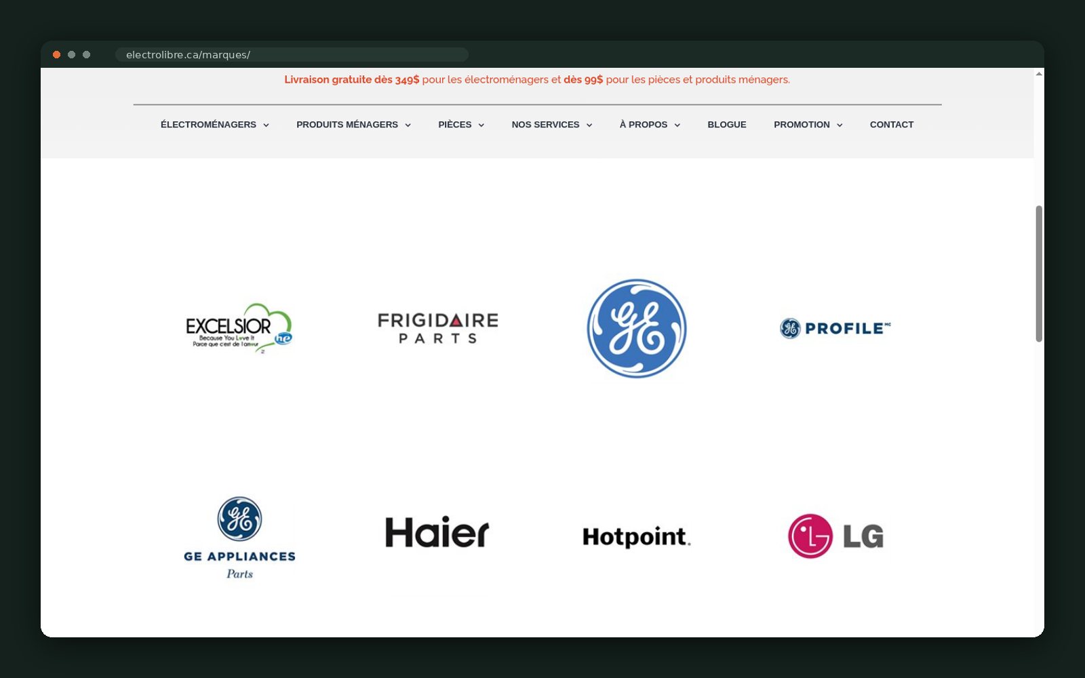Expand the Pièces menu chevron
The height and width of the screenshot is (678, 1085).
tap(481, 125)
